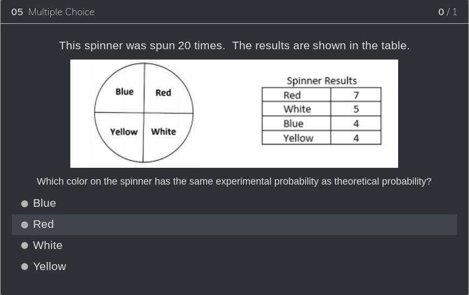The image size is (469, 295).
Task: Click the Red answer option row
Action: click(234, 224)
